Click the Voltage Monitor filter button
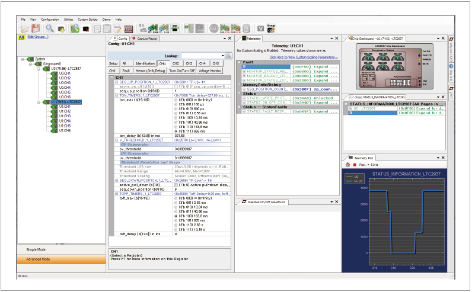 tap(209, 70)
